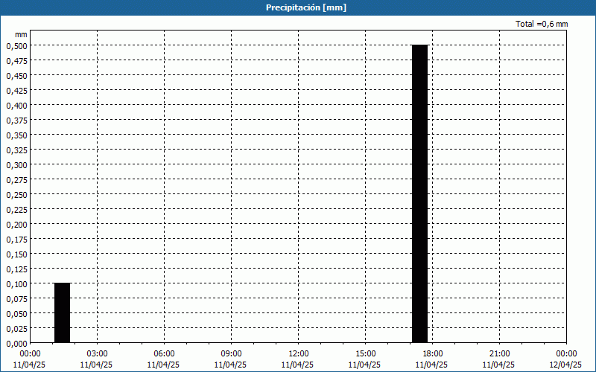The image size is (596, 372).
Task: Click the 0,425 y-axis label
Action: point(16,90)
